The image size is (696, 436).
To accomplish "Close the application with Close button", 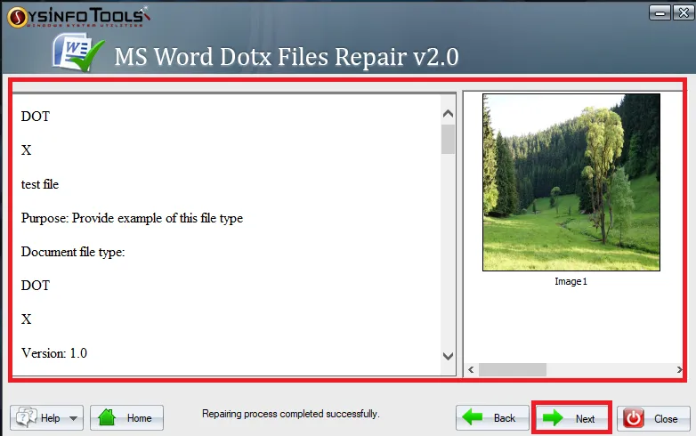I will tap(653, 418).
